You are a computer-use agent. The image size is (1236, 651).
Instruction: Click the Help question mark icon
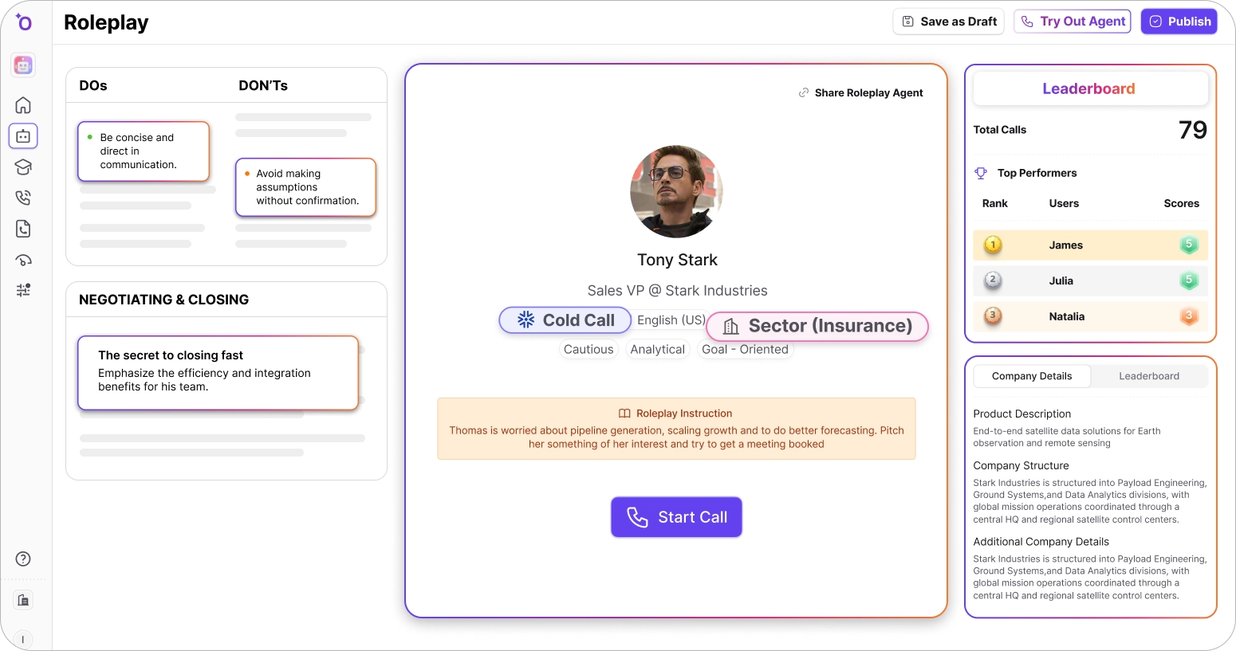[23, 559]
